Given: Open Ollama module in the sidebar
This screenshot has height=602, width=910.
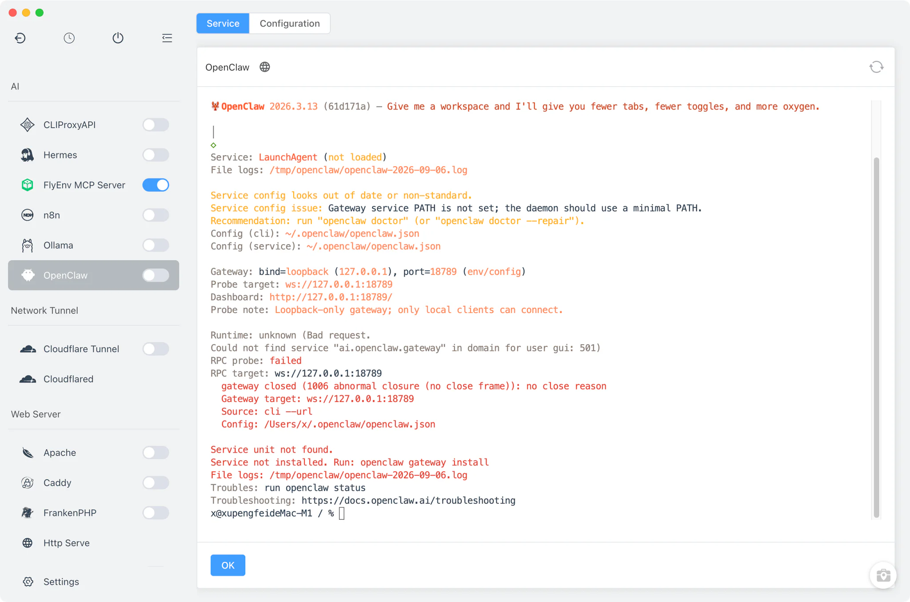Looking at the screenshot, I should pyautogui.click(x=93, y=245).
